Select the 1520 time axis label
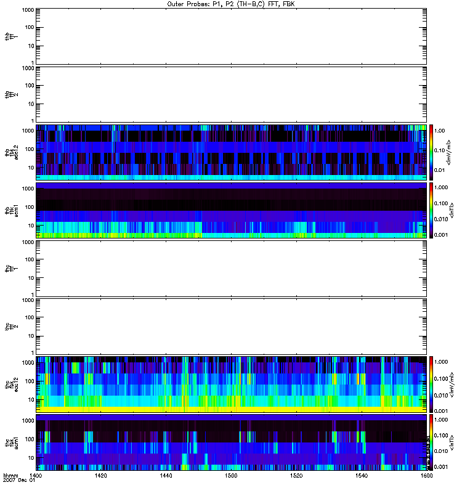Image resolution: width=462 pixels, height=493 pixels. tap(295, 476)
